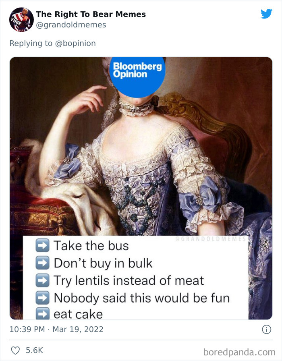282x361 pixels.
Task: Open The Right To Bear Memes profile picture
Action: [21, 20]
